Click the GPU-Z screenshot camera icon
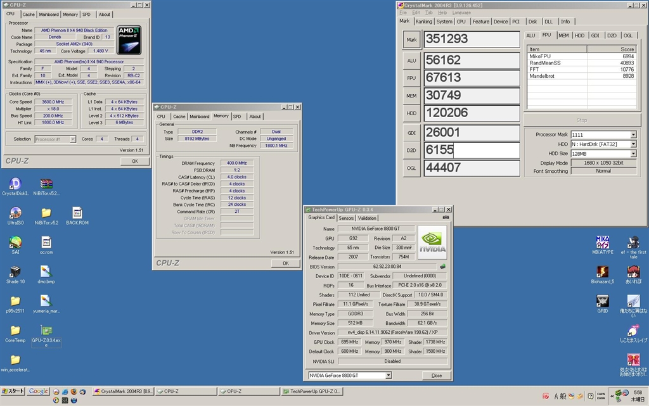Image resolution: width=649 pixels, height=406 pixels. click(446, 217)
